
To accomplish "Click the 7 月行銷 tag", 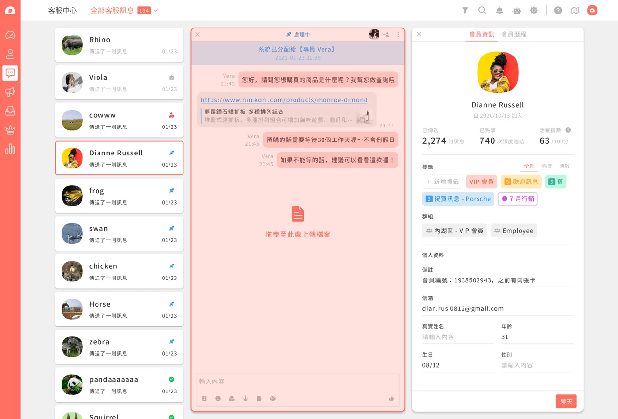I will pos(518,199).
